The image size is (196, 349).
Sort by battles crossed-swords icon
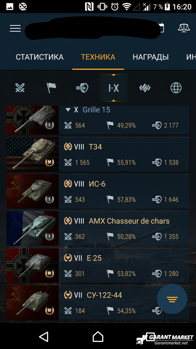click(x=20, y=88)
